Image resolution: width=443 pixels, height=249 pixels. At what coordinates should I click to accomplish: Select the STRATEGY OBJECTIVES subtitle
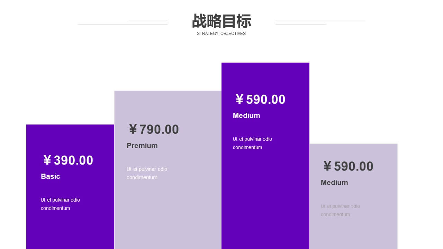point(221,34)
